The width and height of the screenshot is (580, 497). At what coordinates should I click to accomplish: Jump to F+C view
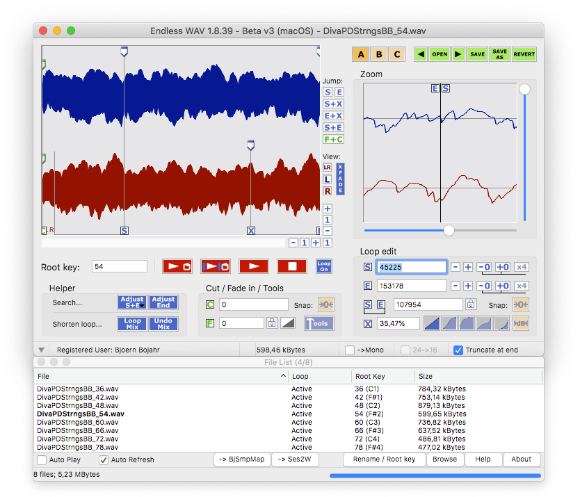pyautogui.click(x=333, y=140)
